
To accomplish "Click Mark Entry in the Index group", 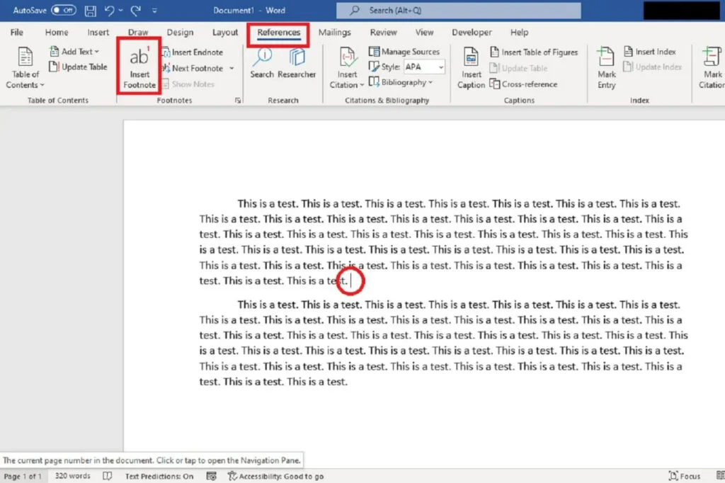I will [606, 67].
